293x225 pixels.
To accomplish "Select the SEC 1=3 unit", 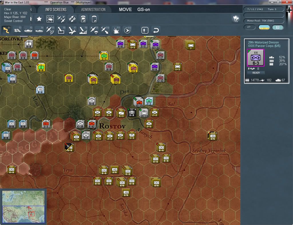I will pos(46,124).
